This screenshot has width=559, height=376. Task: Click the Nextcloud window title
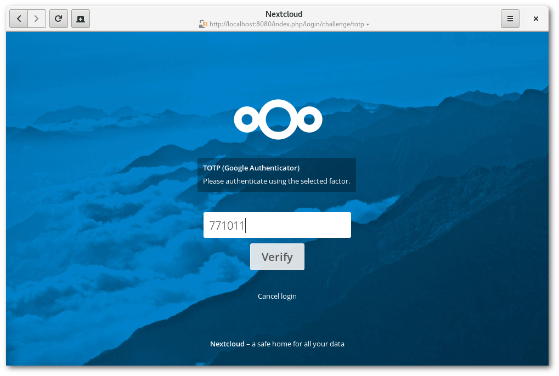(284, 14)
